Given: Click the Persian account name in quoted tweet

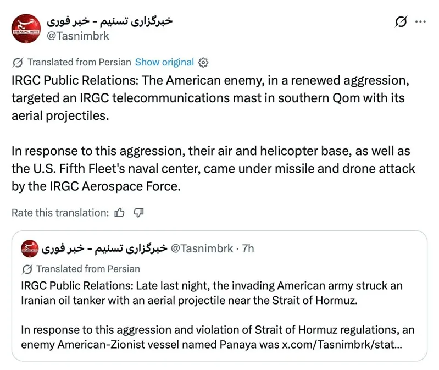Looking at the screenshot, I should [104, 248].
